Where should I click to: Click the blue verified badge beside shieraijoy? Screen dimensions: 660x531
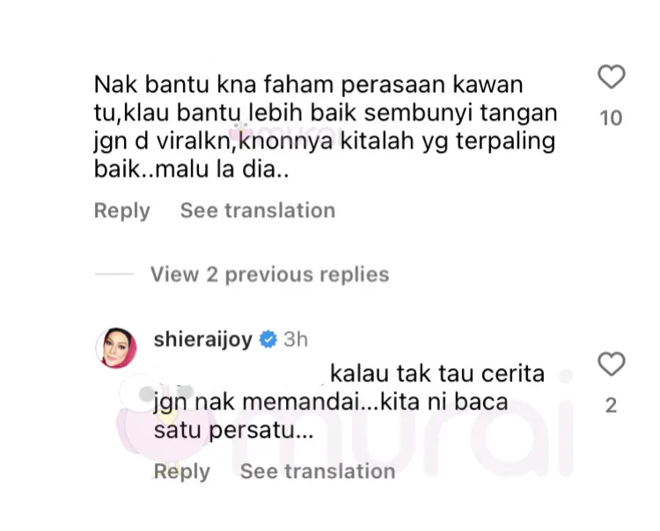(x=268, y=339)
